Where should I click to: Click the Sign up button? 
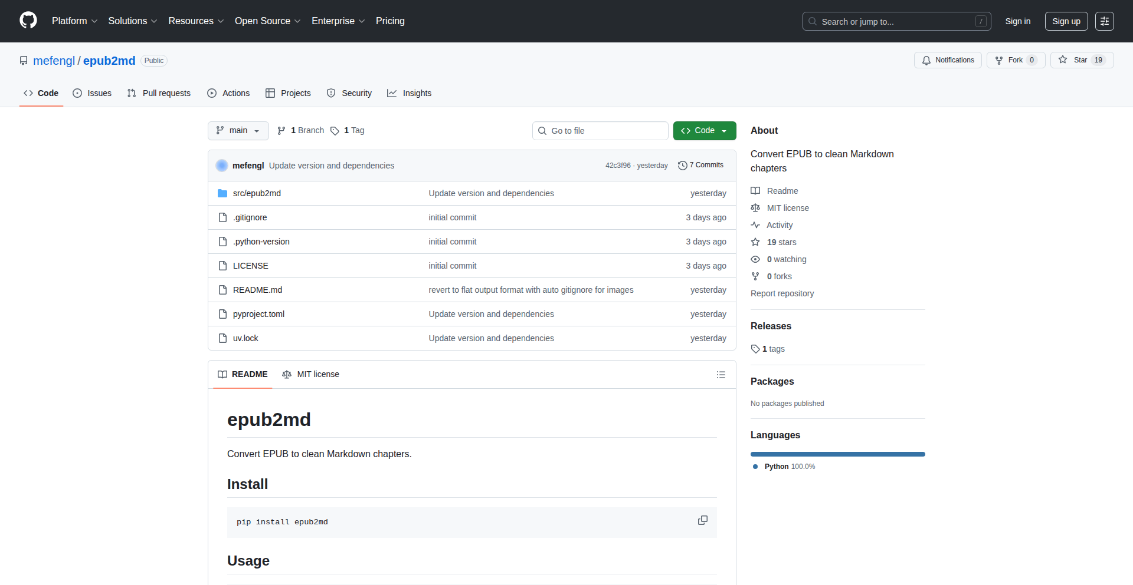tap(1066, 21)
